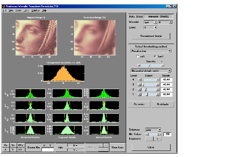Click the Original Image plot

36,38
